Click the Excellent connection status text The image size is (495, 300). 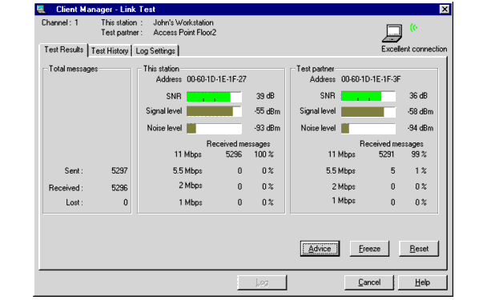(x=414, y=50)
